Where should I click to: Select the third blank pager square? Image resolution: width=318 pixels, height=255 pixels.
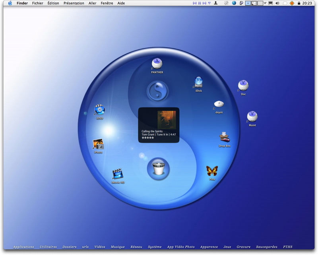[x=260, y=3]
